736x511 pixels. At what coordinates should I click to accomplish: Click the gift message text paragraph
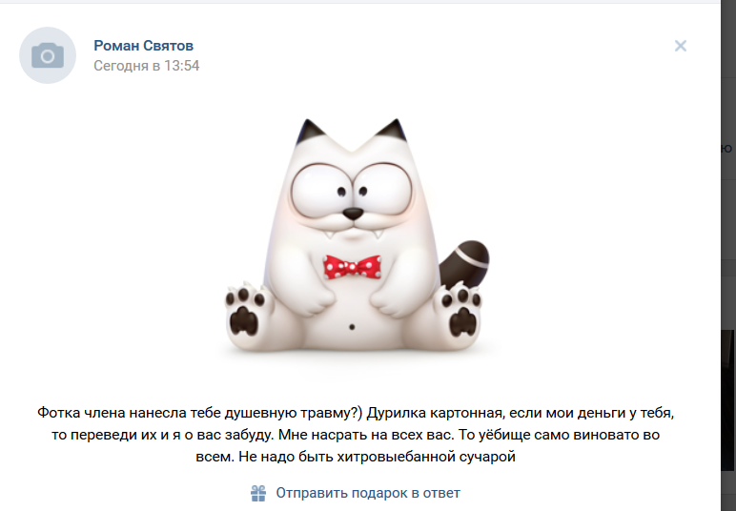[356, 435]
